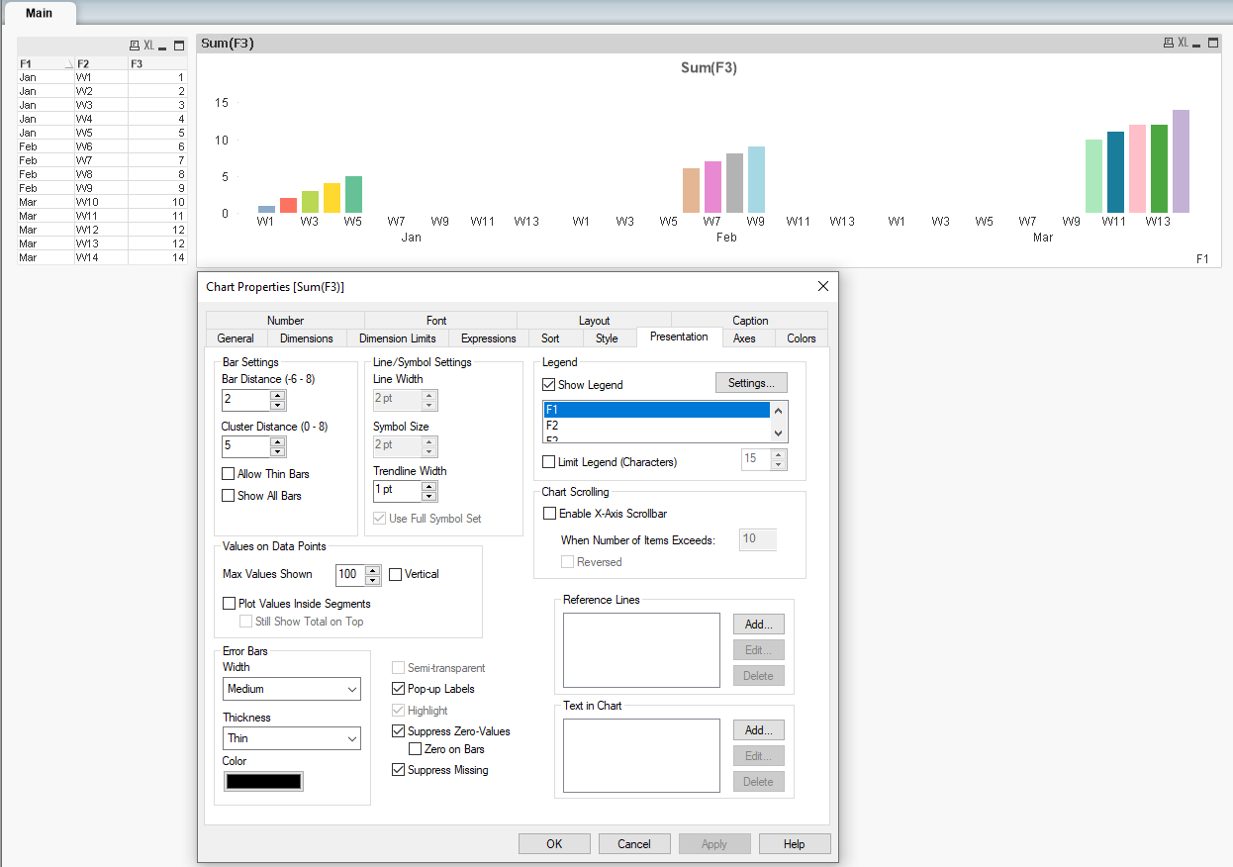Open the Error Bars black color swatch
Viewport: 1233px width, 867px height.
pyautogui.click(x=263, y=782)
